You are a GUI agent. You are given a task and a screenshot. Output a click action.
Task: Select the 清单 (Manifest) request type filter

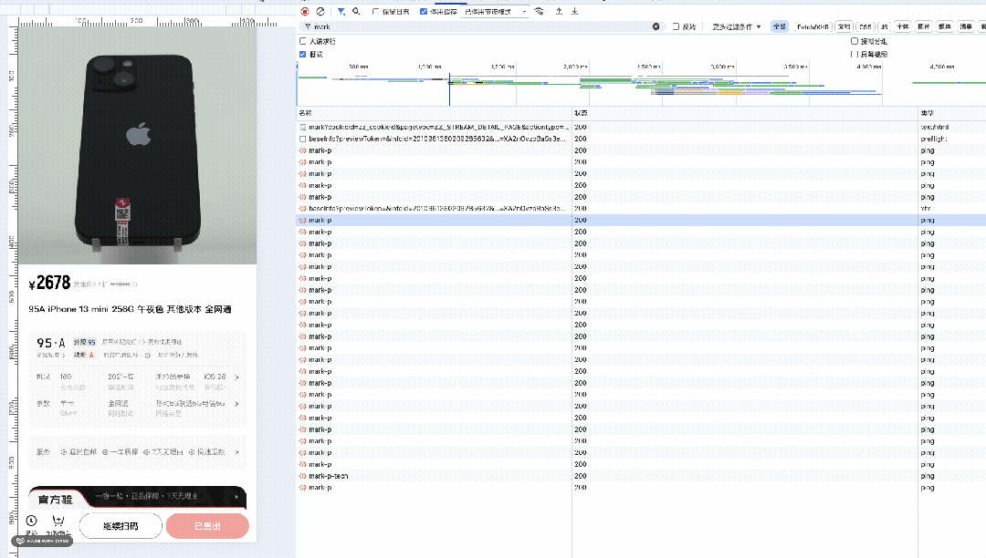pyautogui.click(x=966, y=26)
